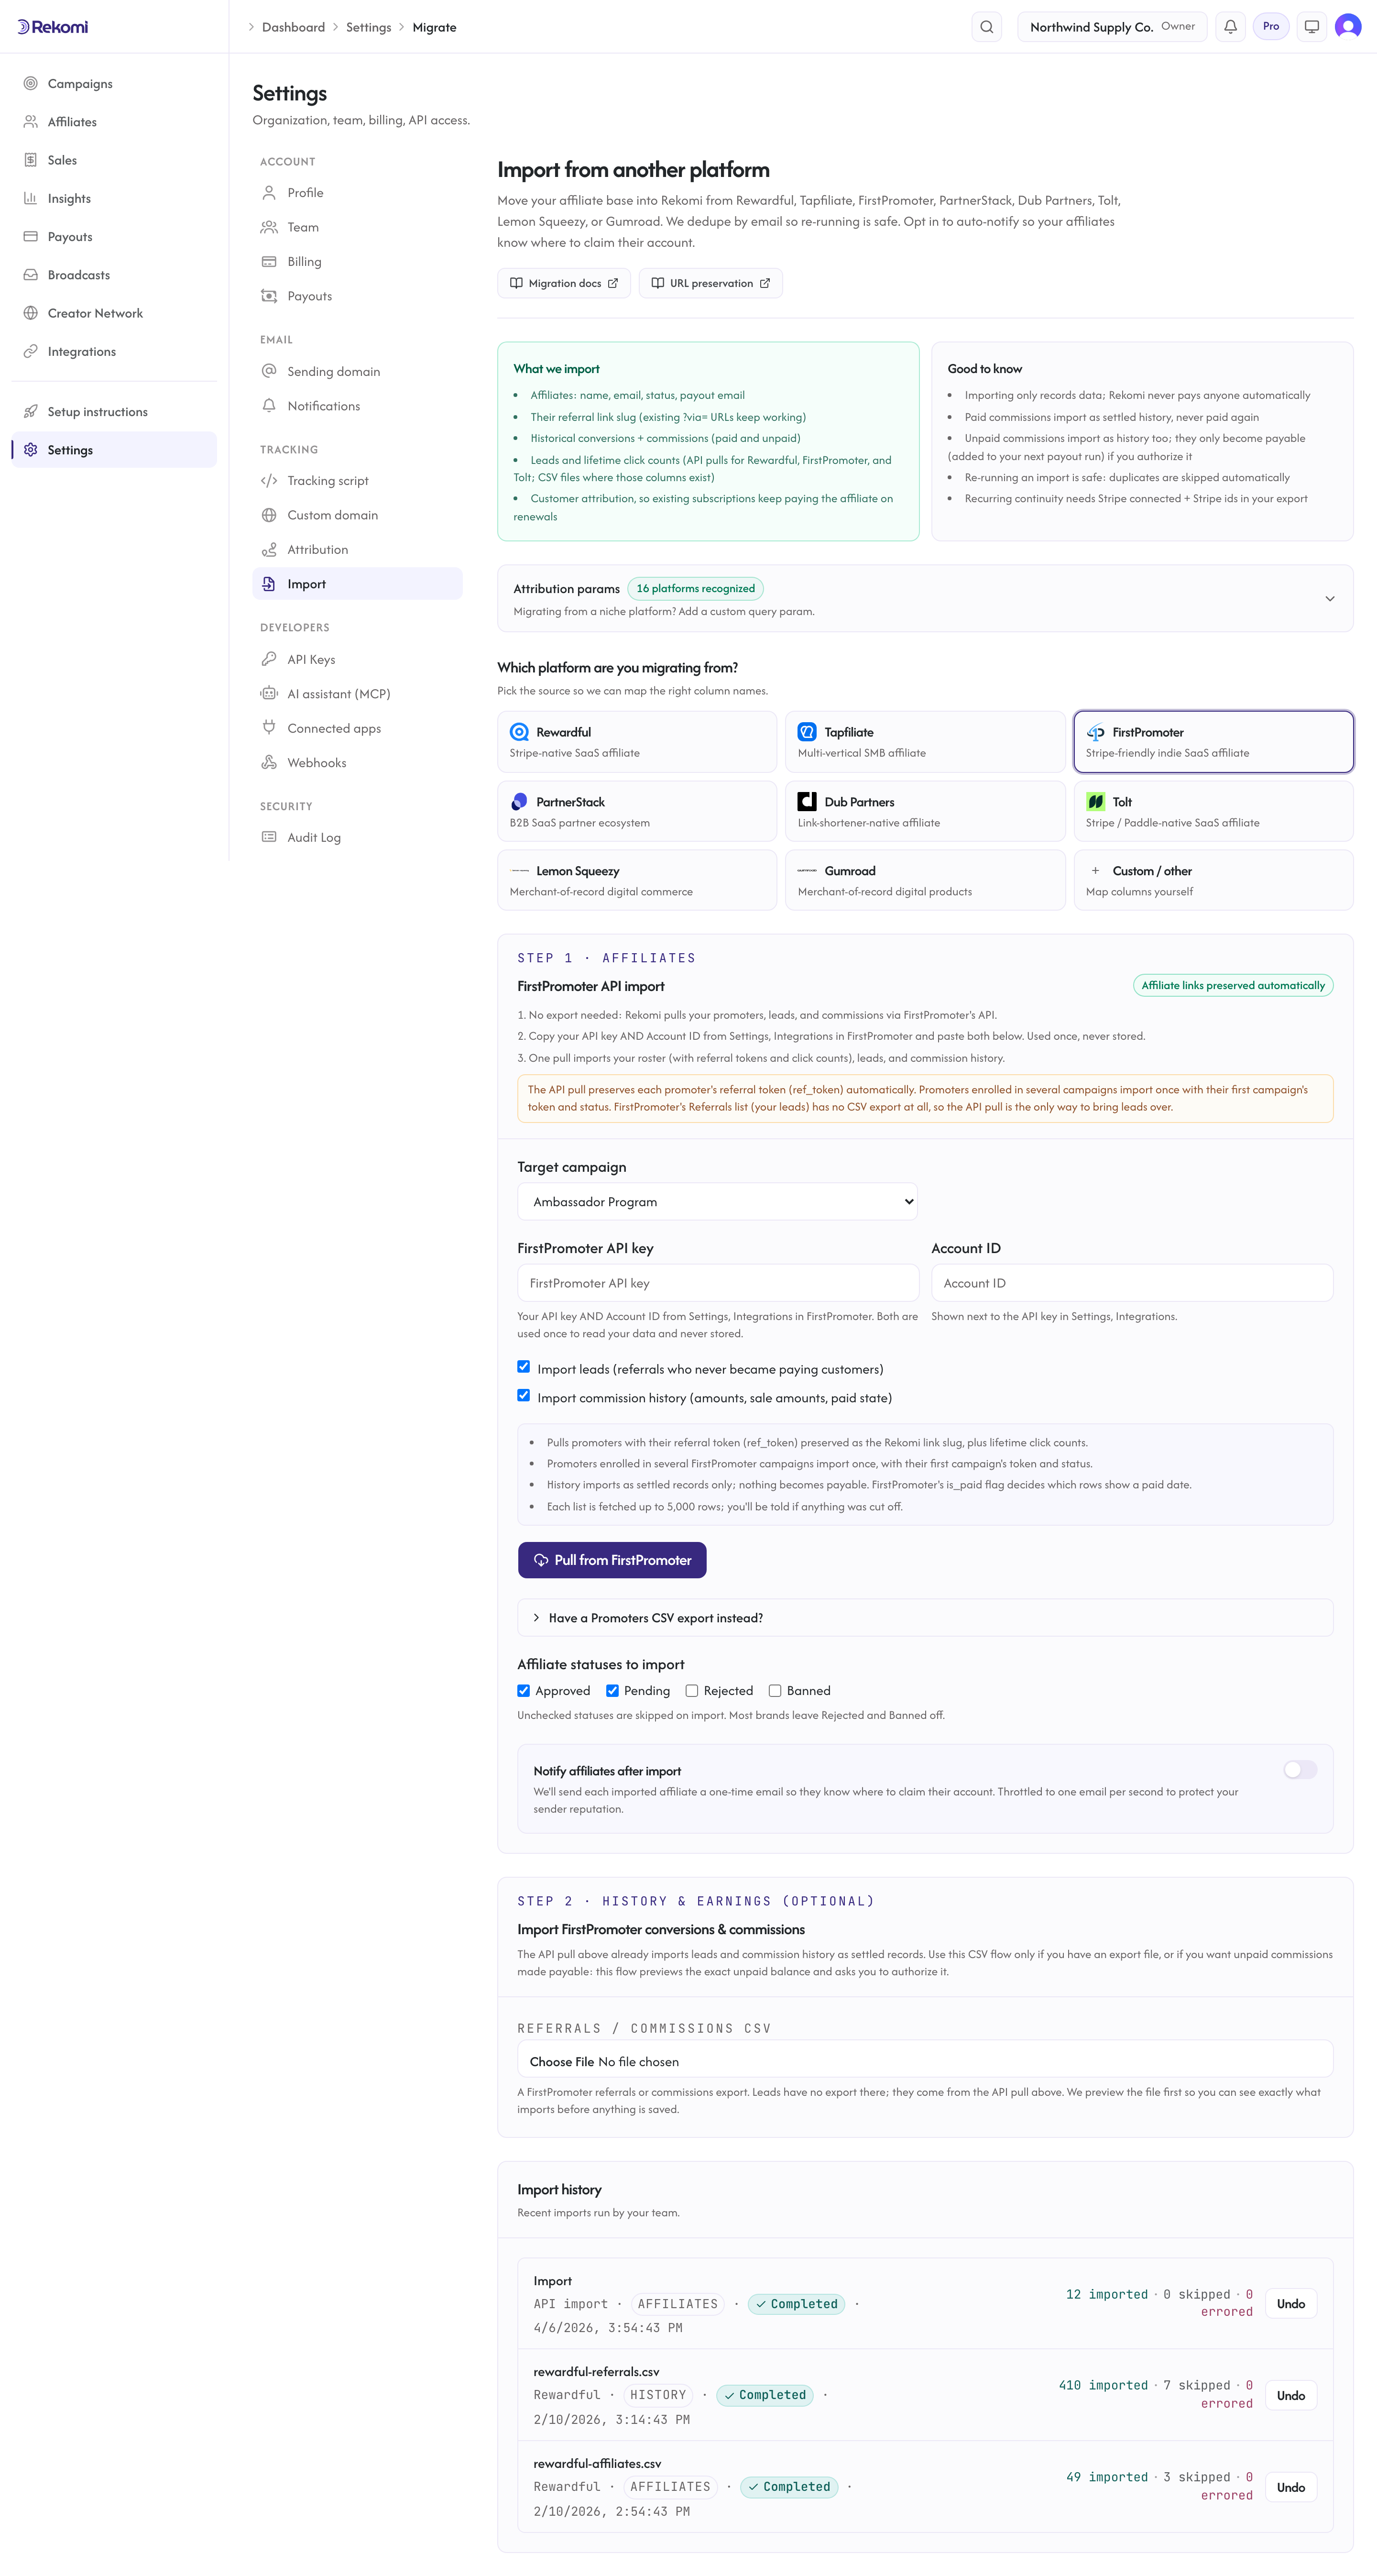Click the Setup instructions rocket icon
The width and height of the screenshot is (1377, 2576).
31,412
